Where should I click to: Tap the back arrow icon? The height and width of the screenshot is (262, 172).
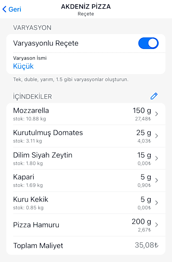point(4,9)
